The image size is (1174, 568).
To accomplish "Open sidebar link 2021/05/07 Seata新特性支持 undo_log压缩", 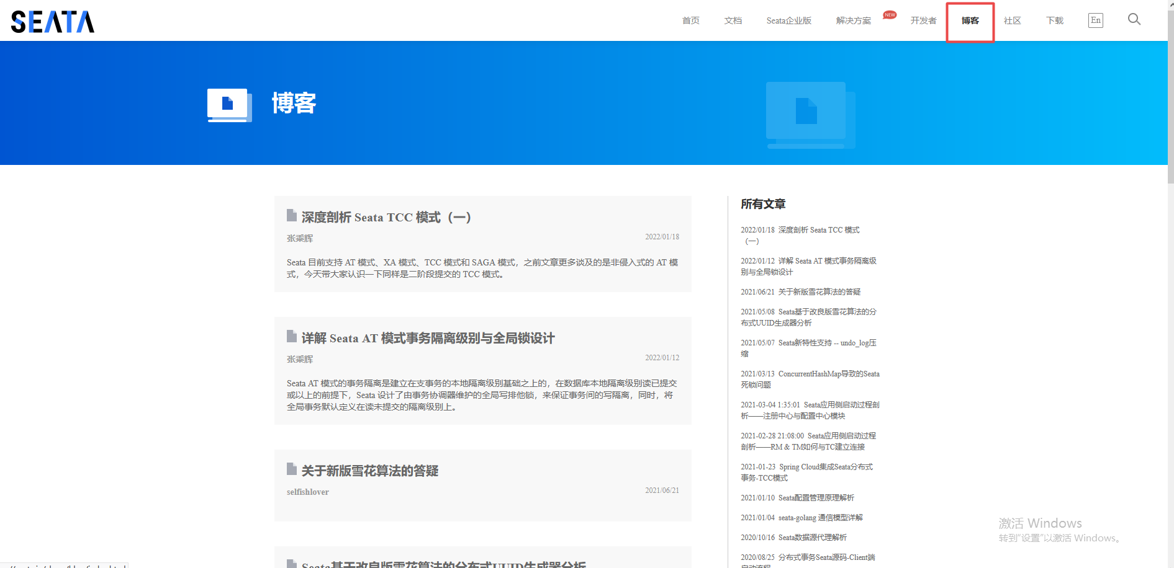I will pyautogui.click(x=809, y=348).
